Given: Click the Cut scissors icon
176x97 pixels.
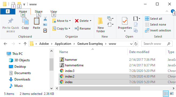Looking at the screenshot, I should (45, 19).
